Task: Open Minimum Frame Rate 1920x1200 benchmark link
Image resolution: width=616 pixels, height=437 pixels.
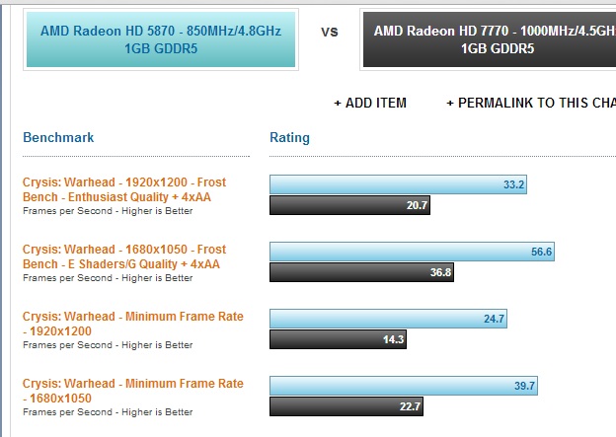Action: pos(132,324)
